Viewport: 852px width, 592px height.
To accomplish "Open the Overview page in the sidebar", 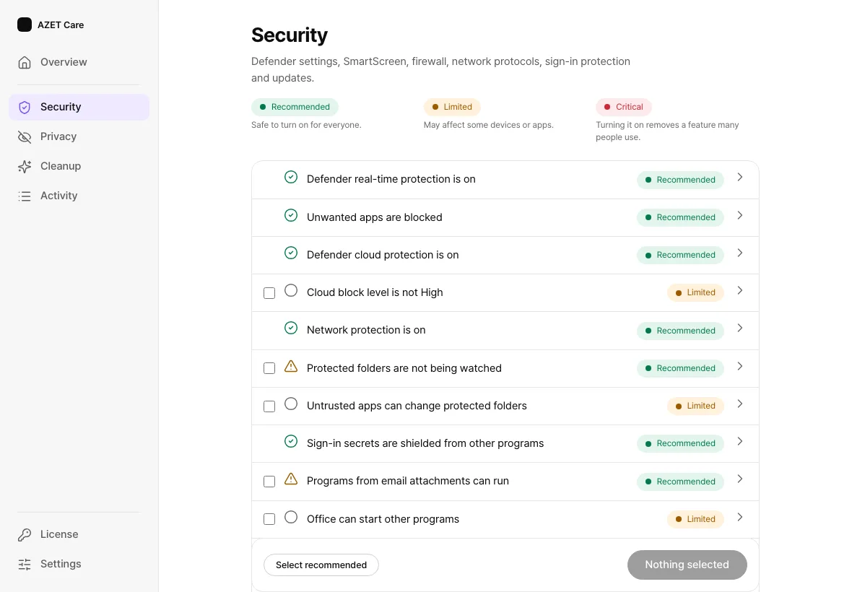I will [x=79, y=63].
